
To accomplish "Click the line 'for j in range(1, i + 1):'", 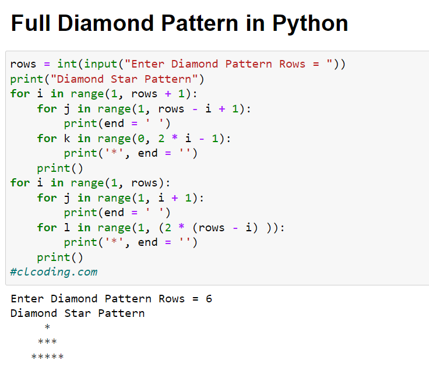I will click(x=121, y=198).
